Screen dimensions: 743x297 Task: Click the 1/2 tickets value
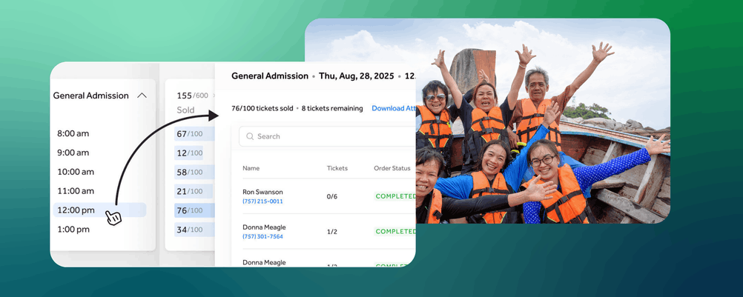(332, 231)
